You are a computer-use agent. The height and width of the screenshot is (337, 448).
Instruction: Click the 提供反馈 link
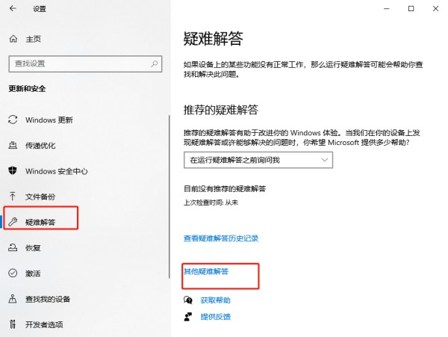pos(216,317)
